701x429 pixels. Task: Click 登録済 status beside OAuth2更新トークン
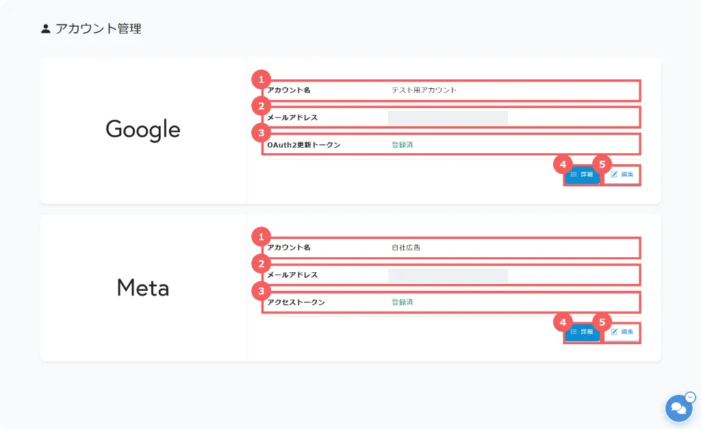pyautogui.click(x=403, y=145)
